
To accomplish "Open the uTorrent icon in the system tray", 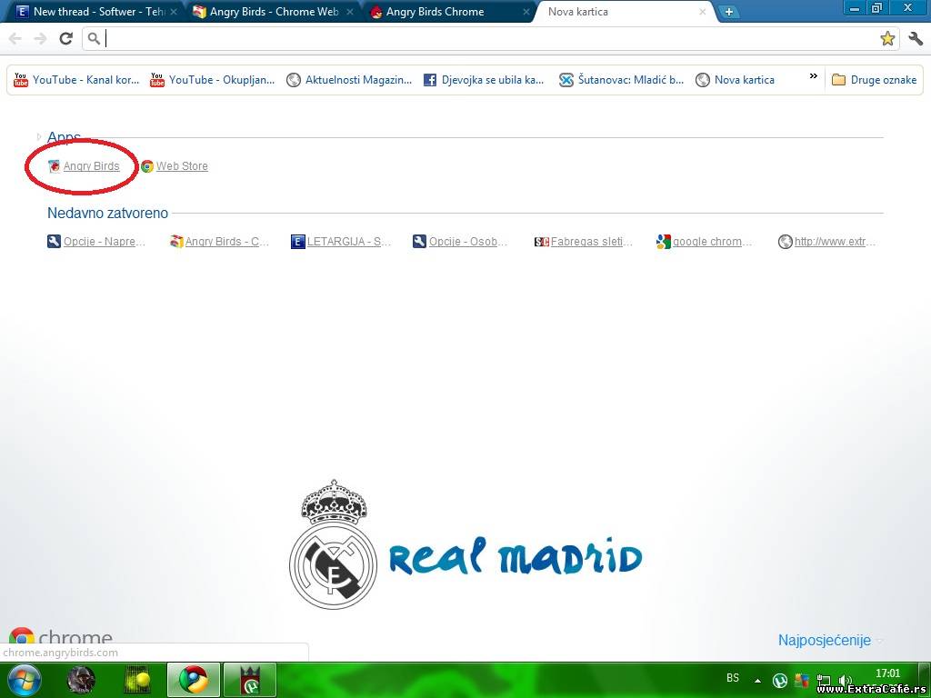I will pyautogui.click(x=779, y=681).
